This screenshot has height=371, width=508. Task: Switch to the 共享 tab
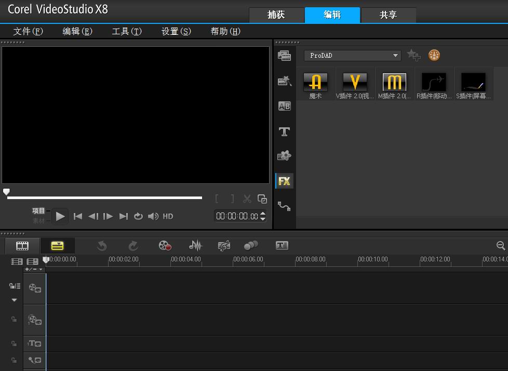389,15
